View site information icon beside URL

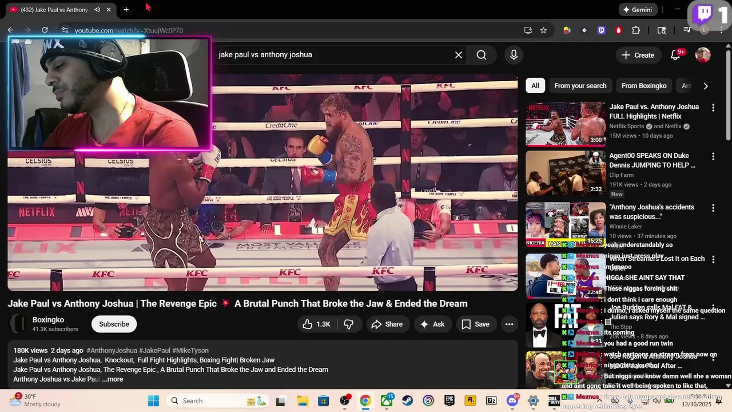[x=65, y=30]
